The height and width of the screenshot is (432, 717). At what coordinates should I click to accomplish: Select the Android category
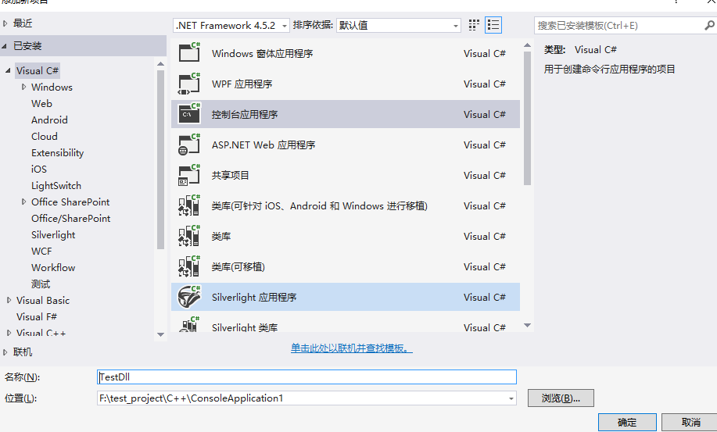tap(49, 120)
